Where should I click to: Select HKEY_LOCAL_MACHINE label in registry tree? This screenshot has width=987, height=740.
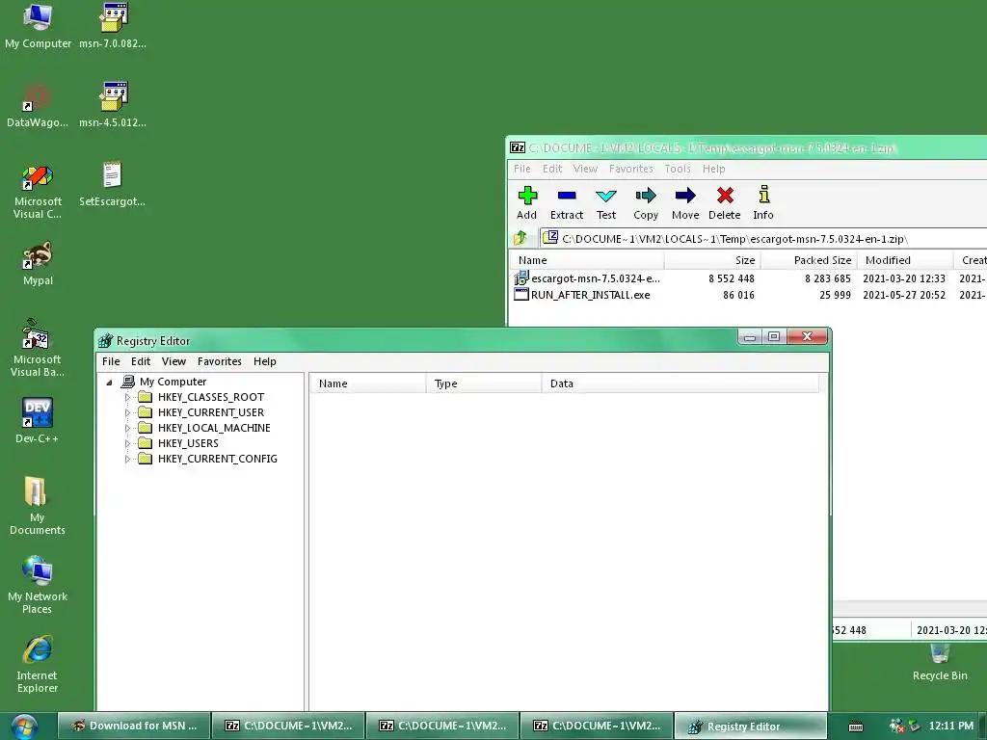tap(214, 428)
